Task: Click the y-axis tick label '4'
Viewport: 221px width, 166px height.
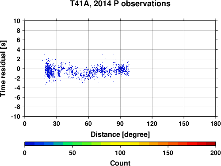Action: pos(19,50)
